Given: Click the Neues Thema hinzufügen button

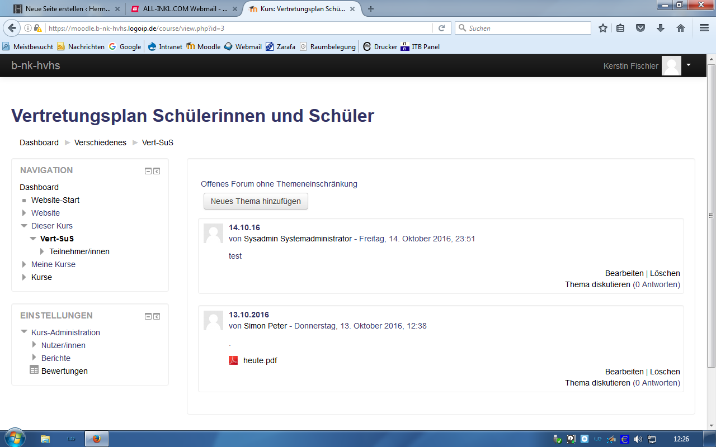Looking at the screenshot, I should (256, 201).
